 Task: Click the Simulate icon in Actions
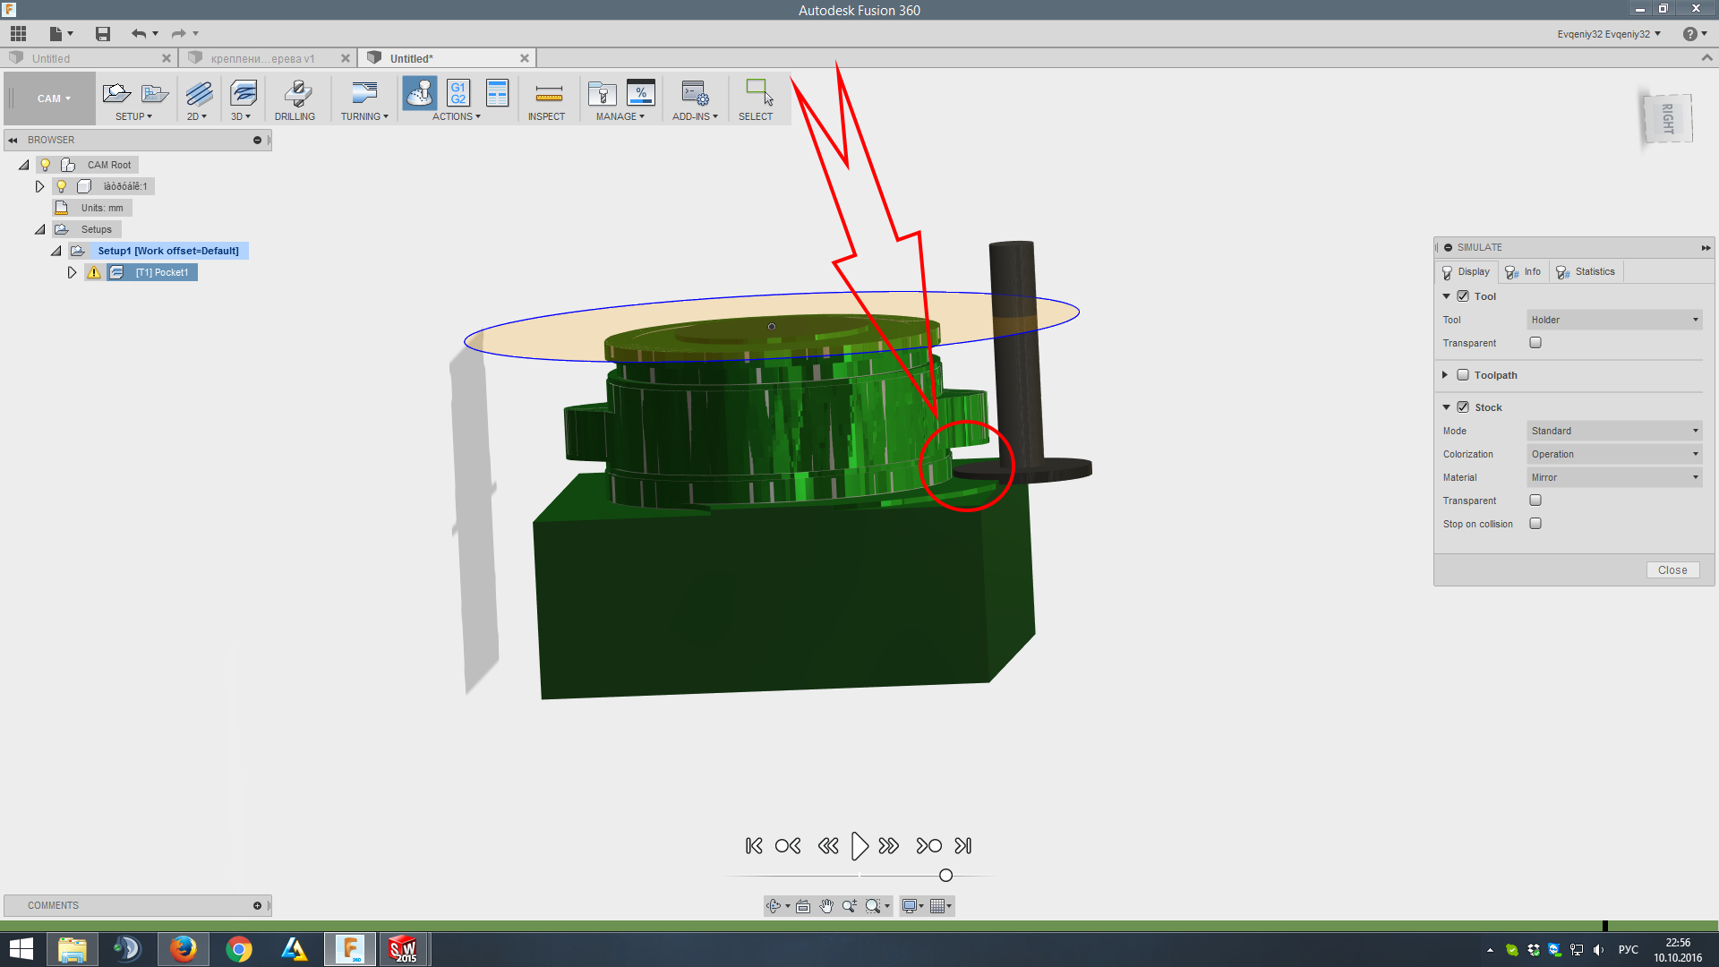pyautogui.click(x=419, y=93)
